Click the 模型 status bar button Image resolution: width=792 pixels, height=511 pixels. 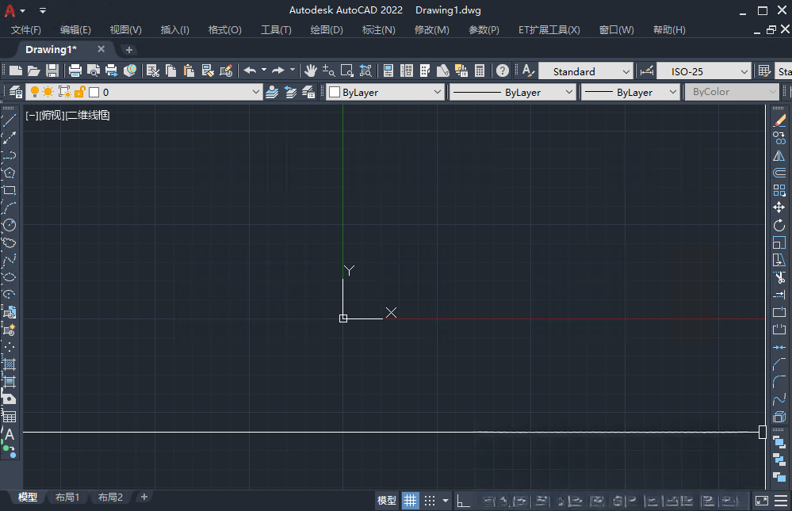coord(387,501)
